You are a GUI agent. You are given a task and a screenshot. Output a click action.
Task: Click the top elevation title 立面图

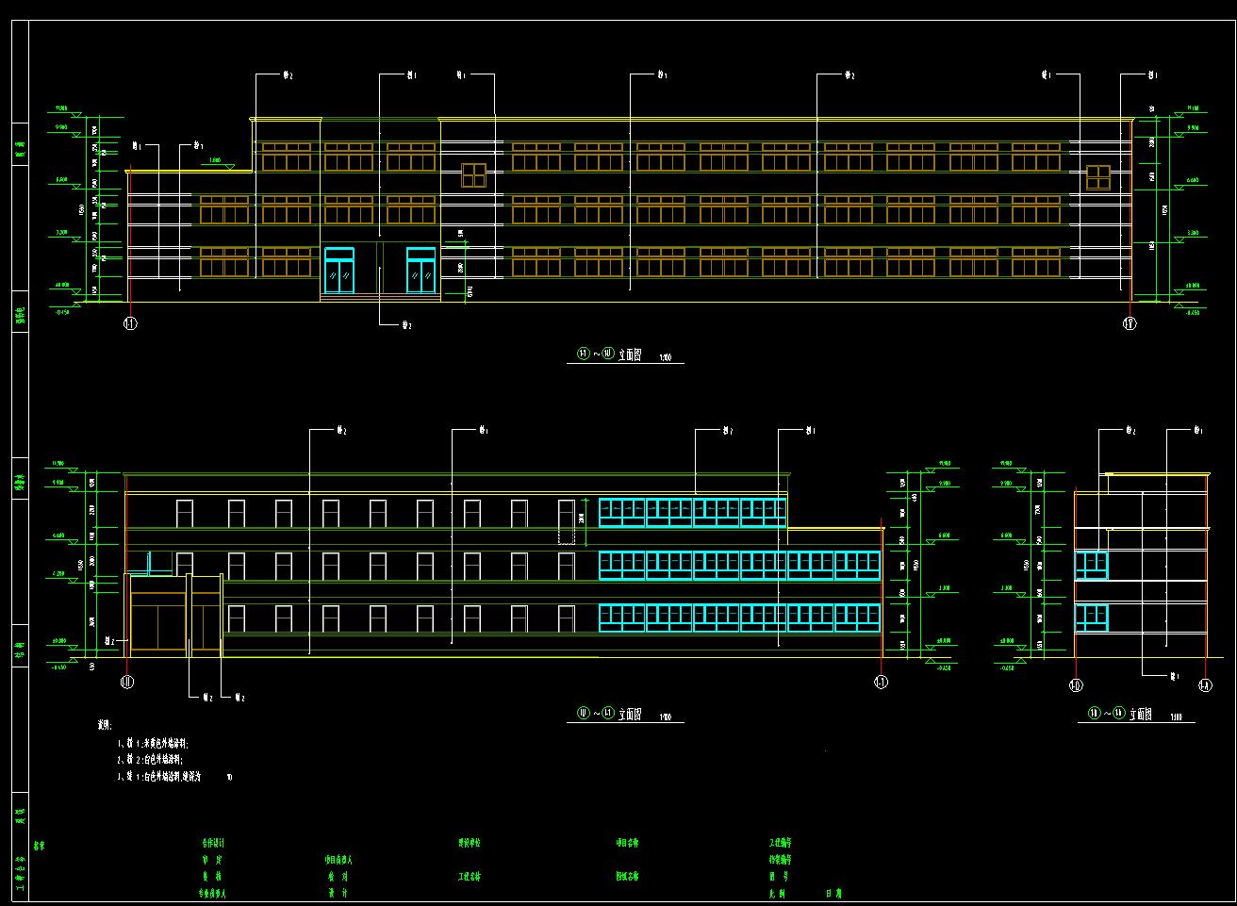pos(630,355)
